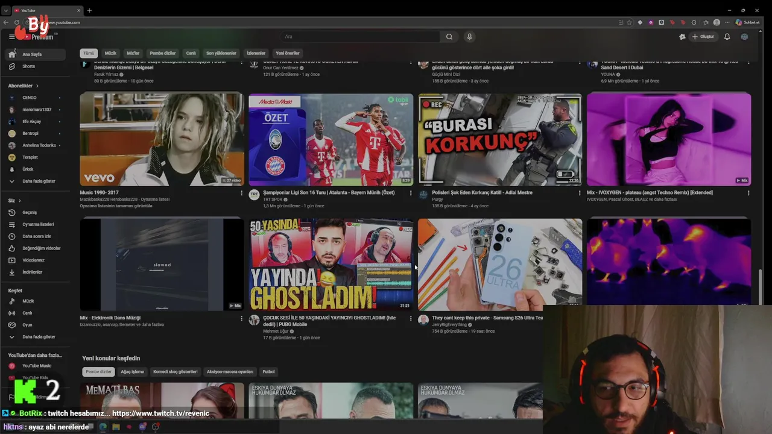
Task: Select the Pembe diziler top filter chip
Action: (163, 53)
